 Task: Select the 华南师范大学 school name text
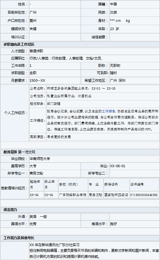click(40, 159)
